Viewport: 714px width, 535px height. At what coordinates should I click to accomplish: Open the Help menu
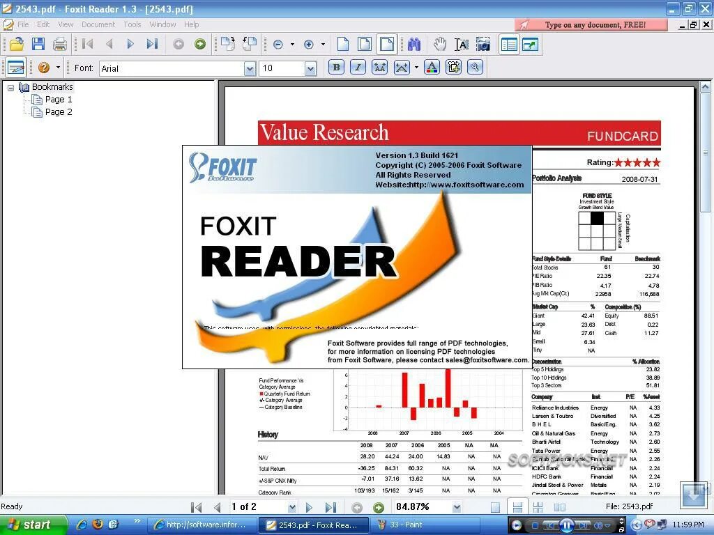[x=191, y=24]
